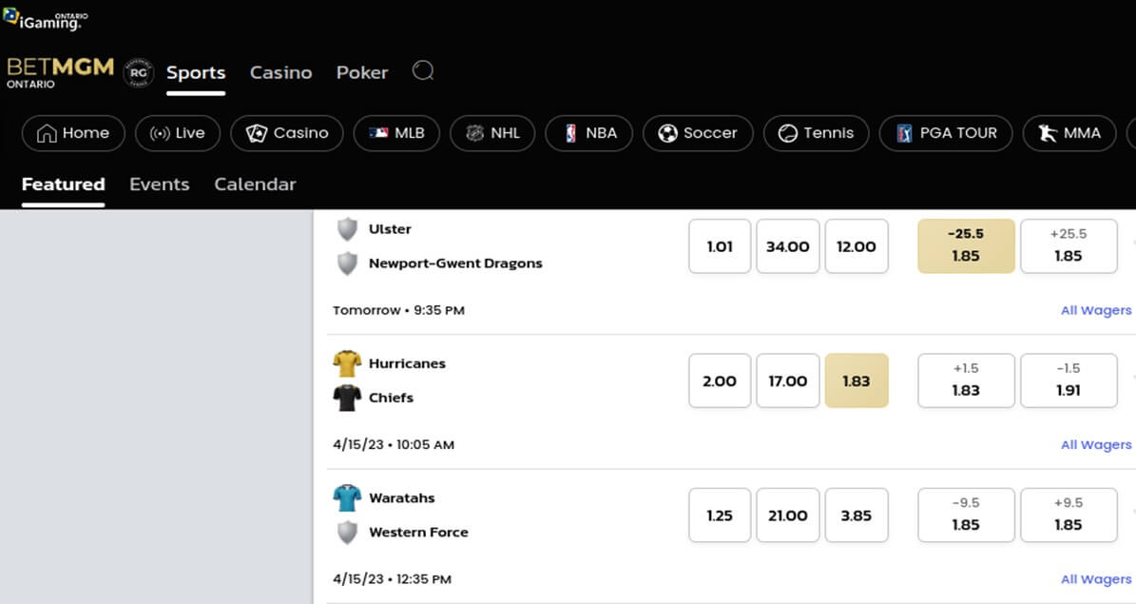This screenshot has height=604, width=1136.
Task: Click the RG responsible gaming badge
Action: click(138, 72)
